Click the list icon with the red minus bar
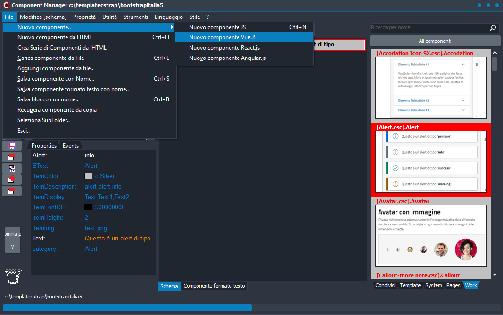The width and height of the screenshot is (503, 315). pyautogui.click(x=12, y=157)
